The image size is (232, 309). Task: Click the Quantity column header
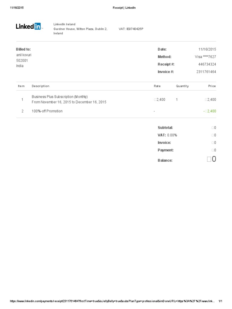[182, 86]
